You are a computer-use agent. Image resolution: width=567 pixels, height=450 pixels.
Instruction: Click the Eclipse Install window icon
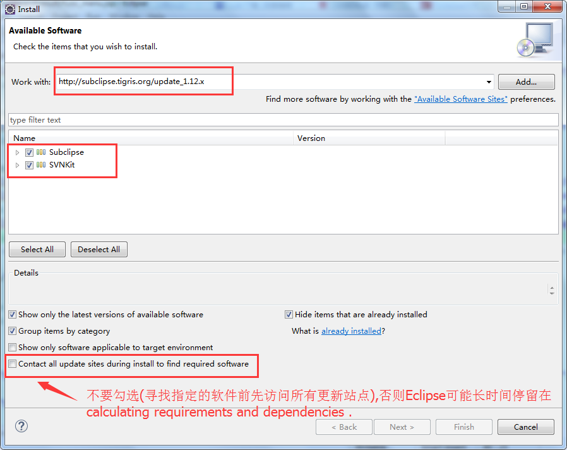[10, 9]
